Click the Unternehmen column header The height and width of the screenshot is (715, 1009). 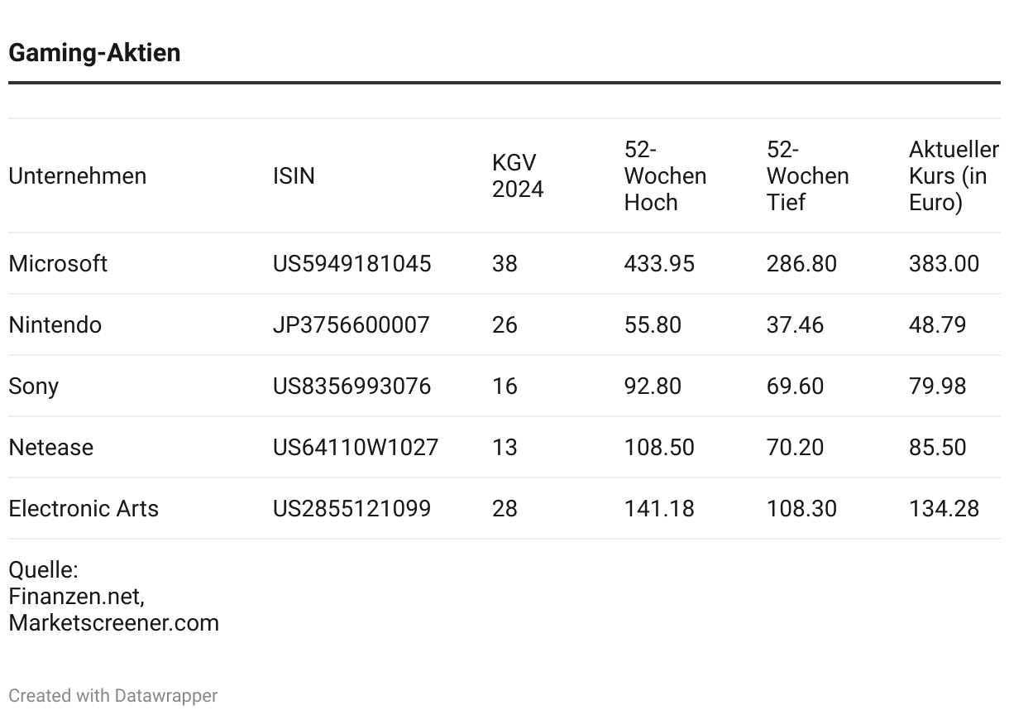[78, 175]
